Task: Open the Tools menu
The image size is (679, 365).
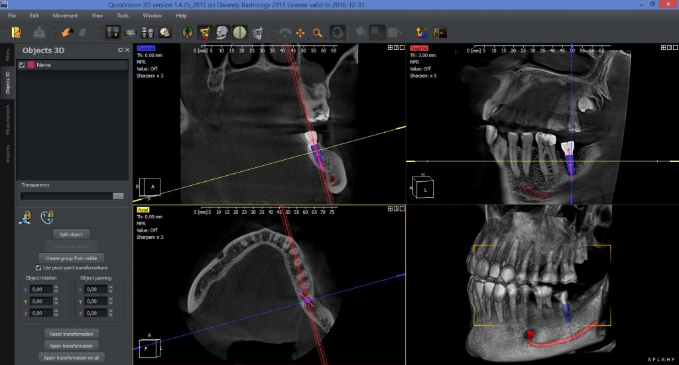Action: pyautogui.click(x=123, y=15)
